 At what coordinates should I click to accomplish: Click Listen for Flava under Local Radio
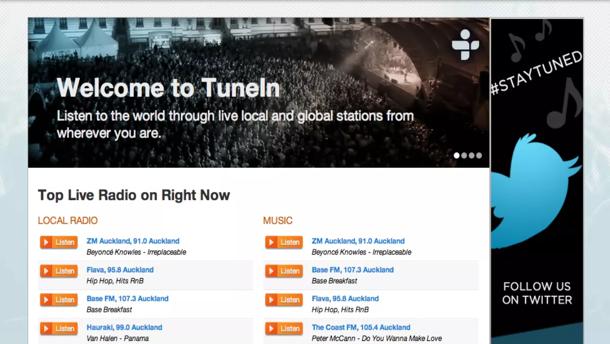(x=59, y=271)
